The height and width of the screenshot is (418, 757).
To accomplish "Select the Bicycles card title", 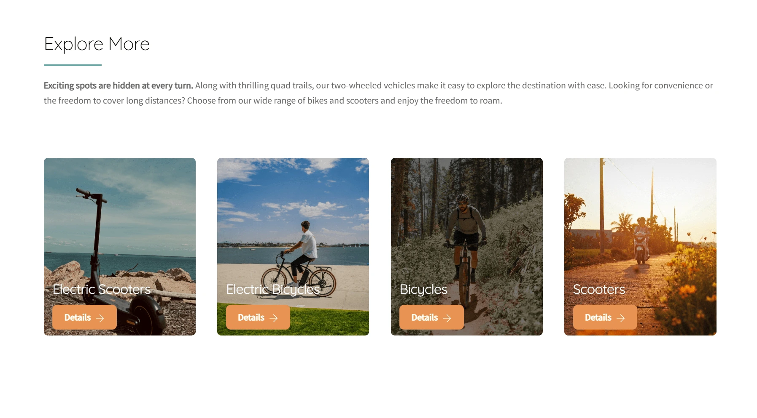I will click(423, 289).
